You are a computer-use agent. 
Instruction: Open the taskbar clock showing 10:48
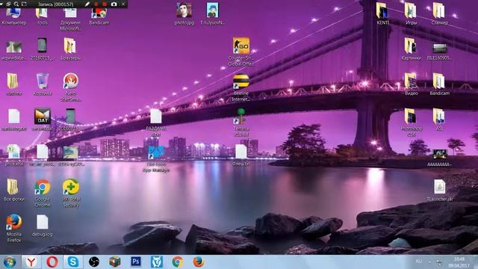click(459, 262)
